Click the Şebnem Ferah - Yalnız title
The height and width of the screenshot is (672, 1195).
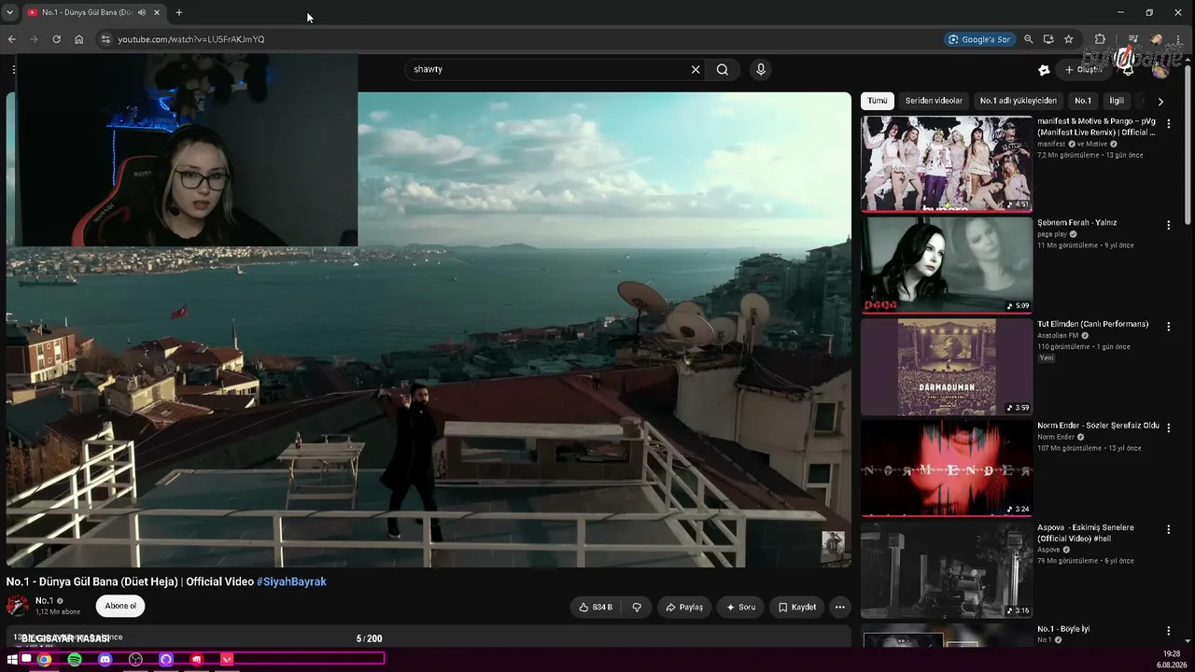point(1076,223)
